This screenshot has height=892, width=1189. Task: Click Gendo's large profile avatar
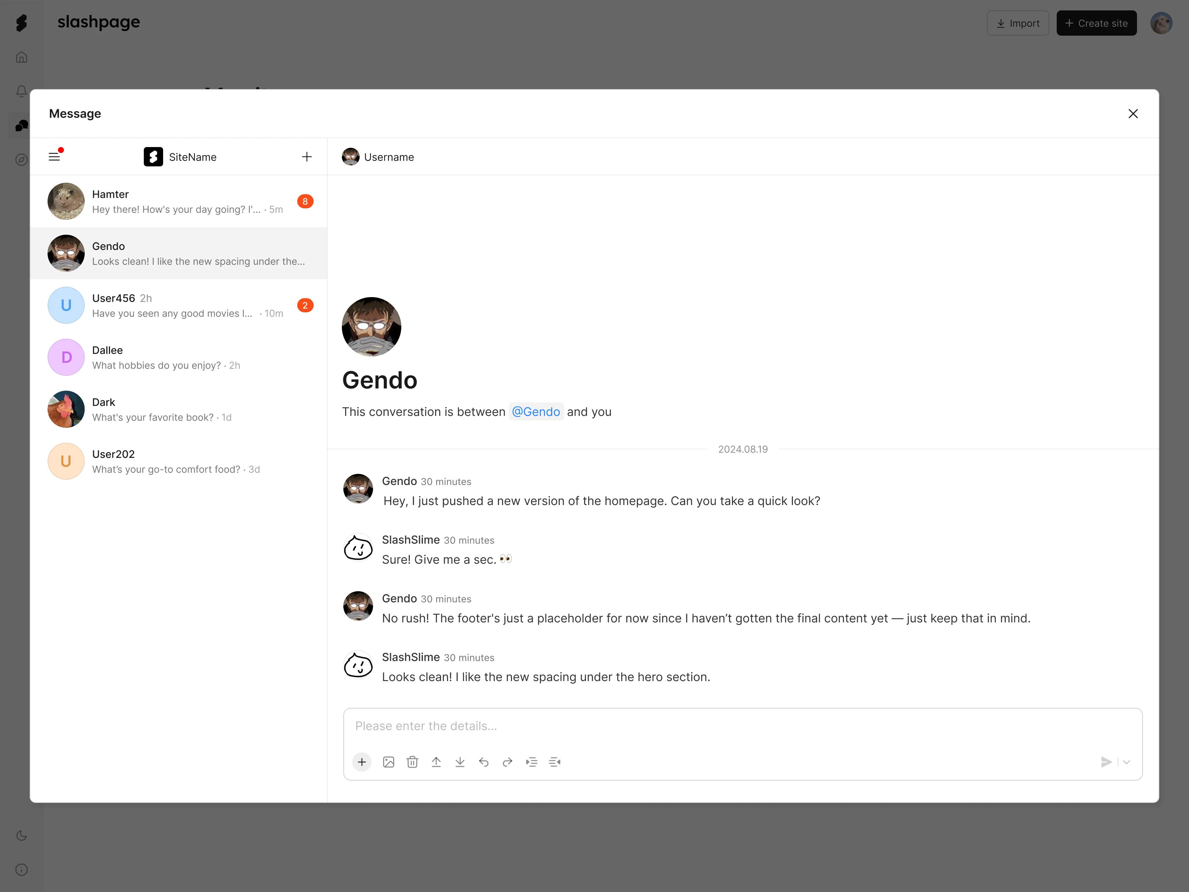coord(372,327)
